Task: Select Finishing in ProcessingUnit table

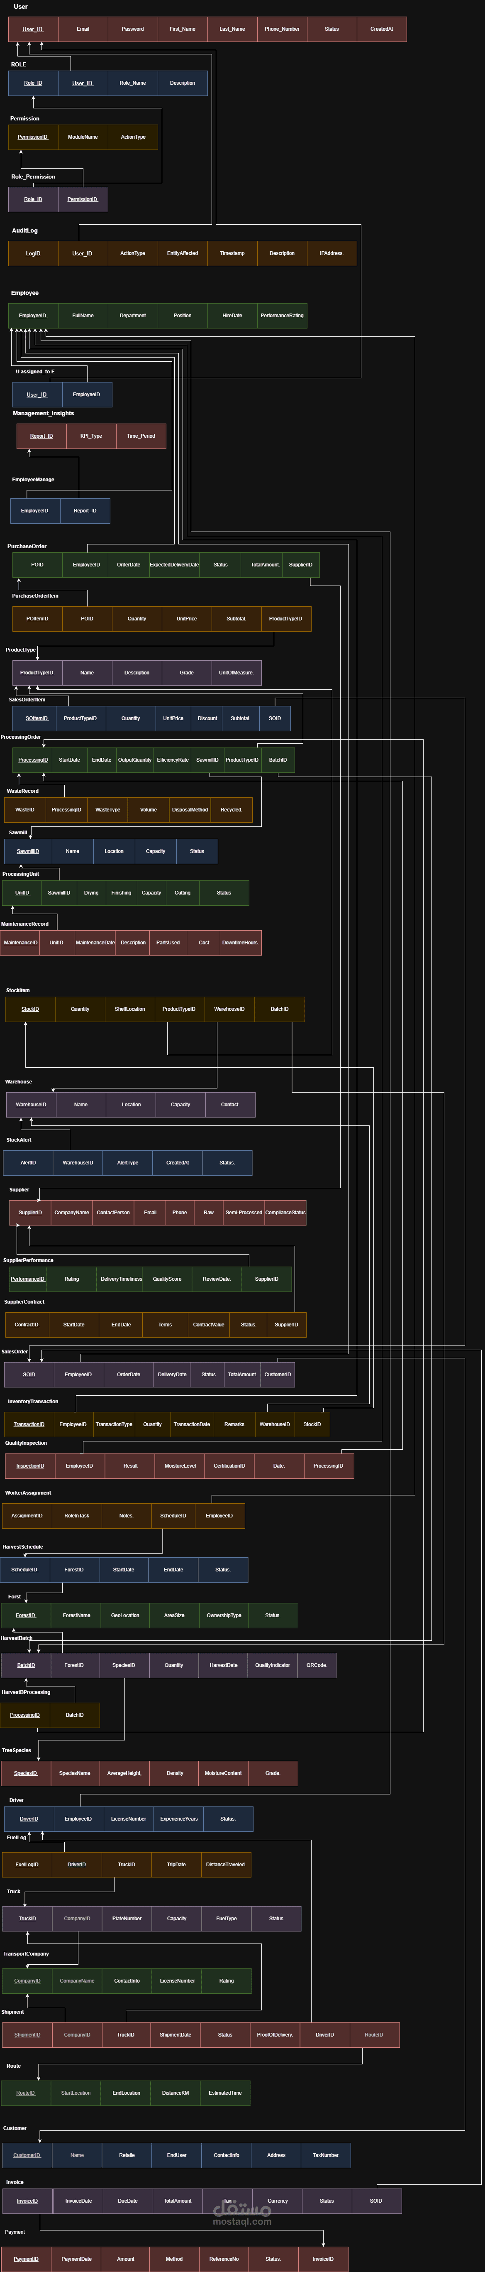Action: coord(121,892)
